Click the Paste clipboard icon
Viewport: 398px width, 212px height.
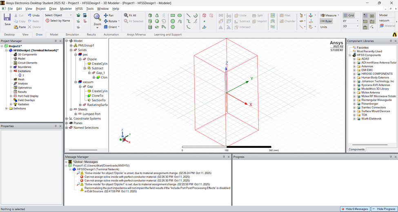(x=20, y=27)
